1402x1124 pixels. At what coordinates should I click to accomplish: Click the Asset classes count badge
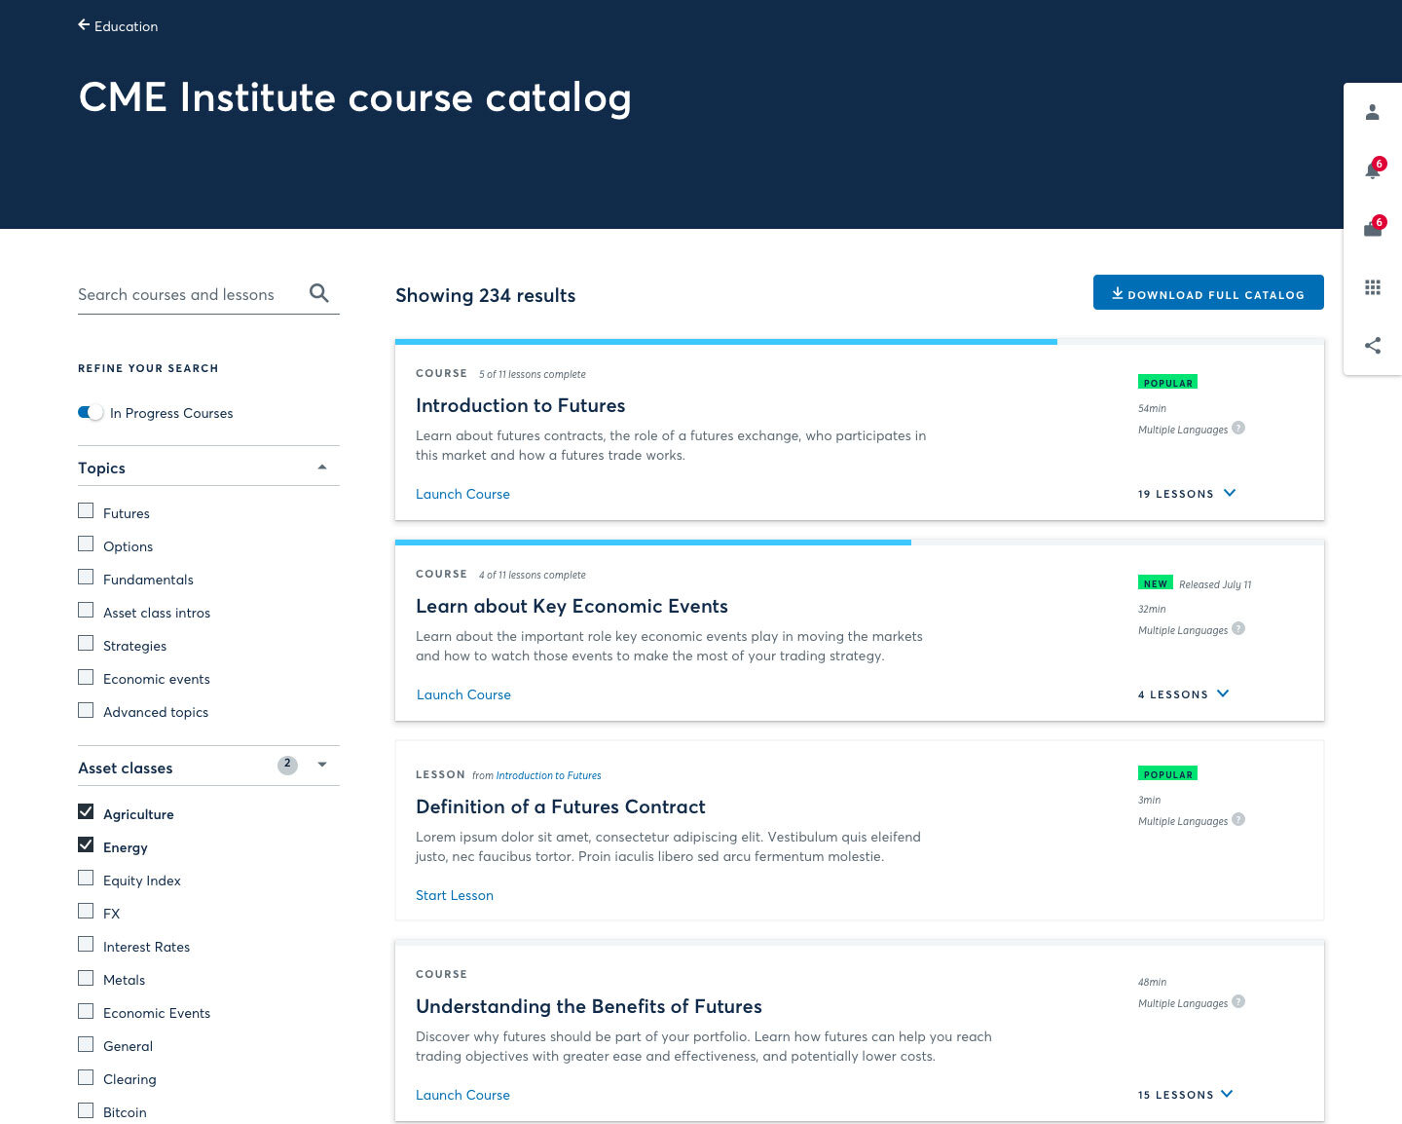287,765
